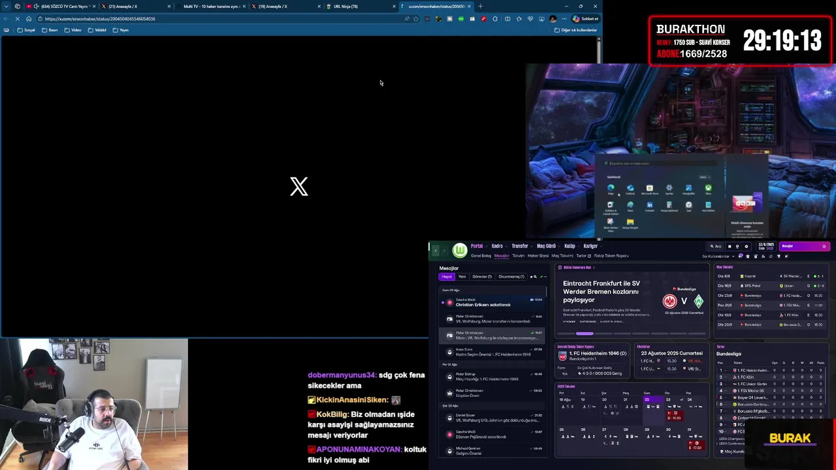Click Werder Bremen crest in news card
This screenshot has height=470, width=836.
699,301
